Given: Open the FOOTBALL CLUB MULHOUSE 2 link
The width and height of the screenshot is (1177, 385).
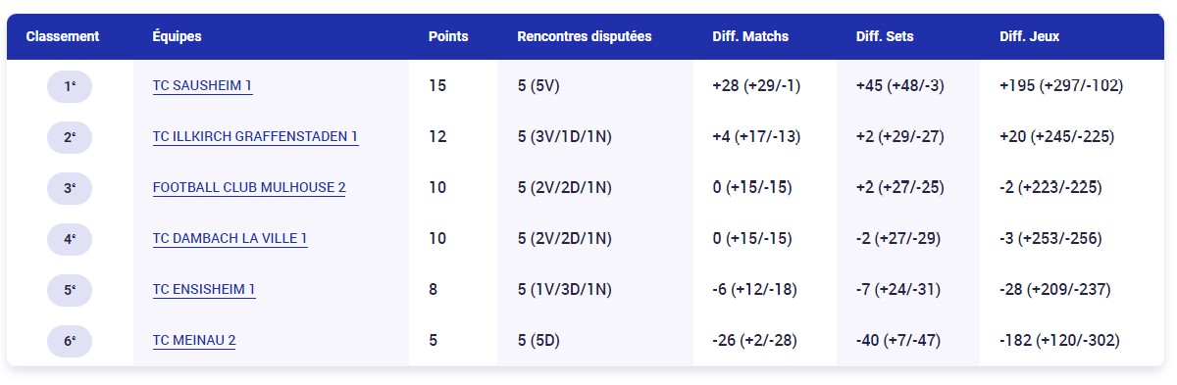Looking at the screenshot, I should point(249,187).
